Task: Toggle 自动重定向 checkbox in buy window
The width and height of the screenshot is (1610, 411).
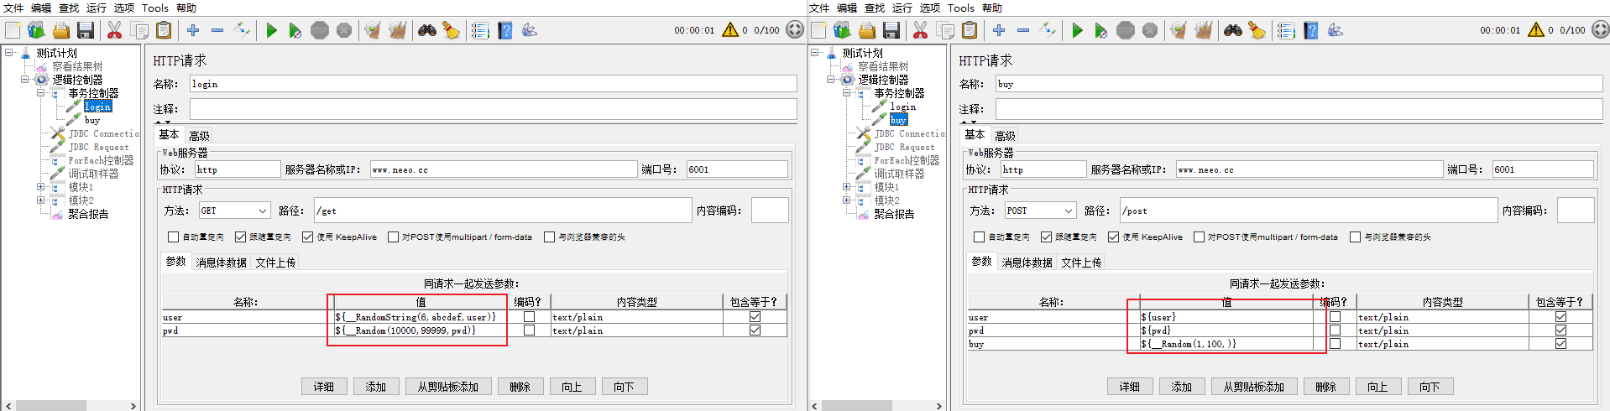Action: (980, 237)
